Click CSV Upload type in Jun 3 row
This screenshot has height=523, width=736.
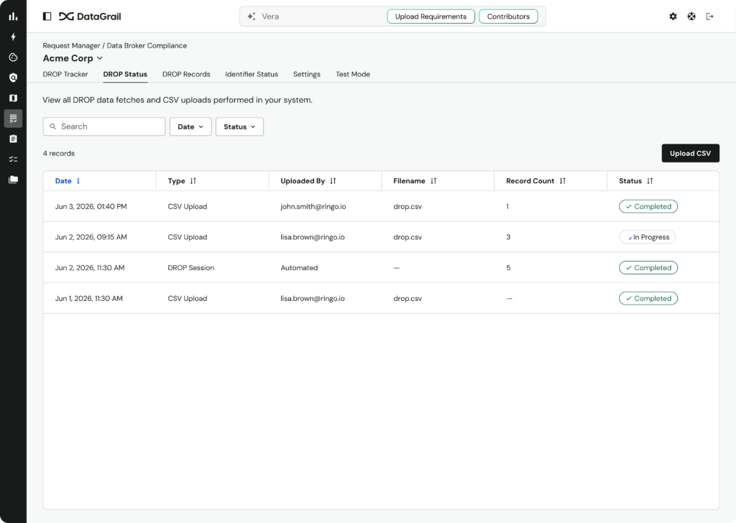[x=188, y=206]
